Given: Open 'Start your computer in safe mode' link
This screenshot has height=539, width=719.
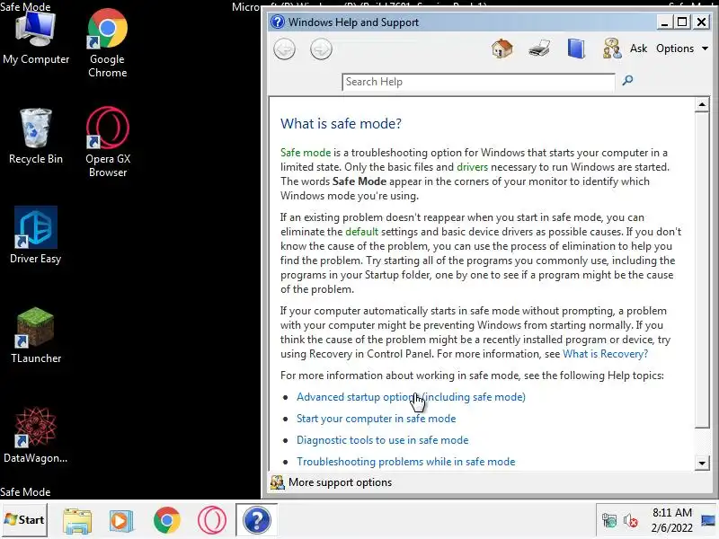Looking at the screenshot, I should click(376, 419).
